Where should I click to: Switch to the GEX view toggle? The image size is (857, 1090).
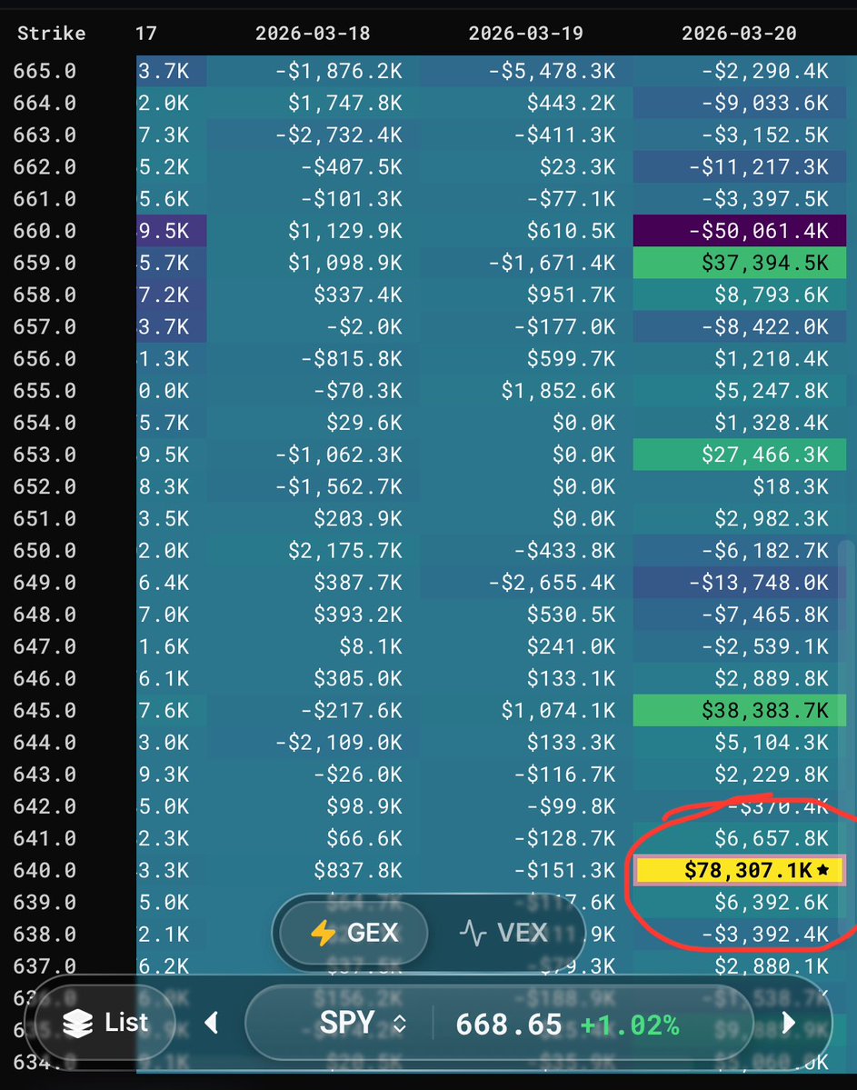(354, 932)
